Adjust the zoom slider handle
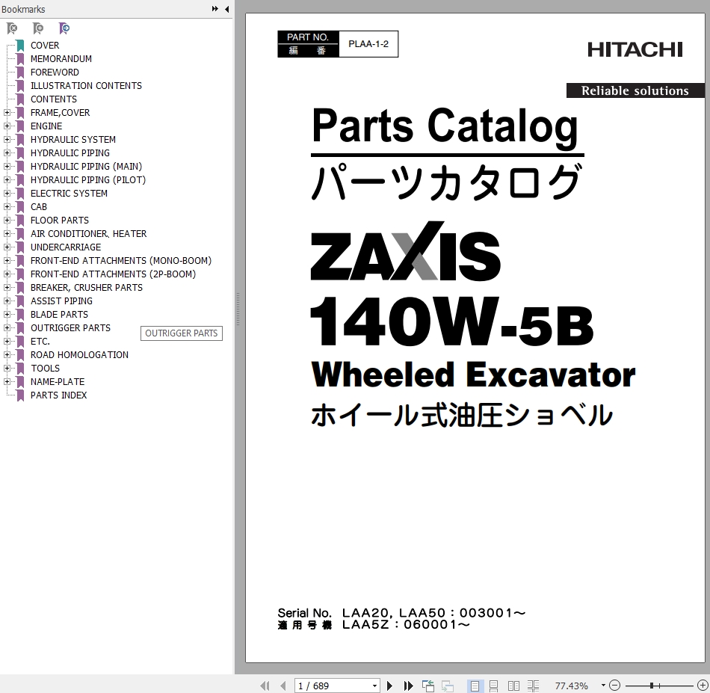This screenshot has width=710, height=693. (x=652, y=686)
